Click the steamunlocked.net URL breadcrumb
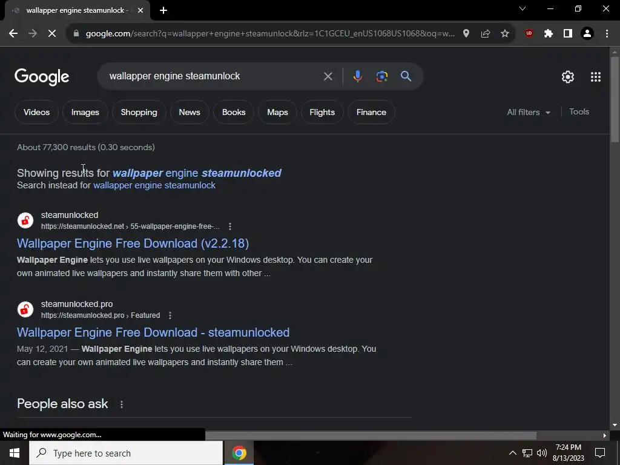Image resolution: width=620 pixels, height=465 pixels. [x=130, y=226]
